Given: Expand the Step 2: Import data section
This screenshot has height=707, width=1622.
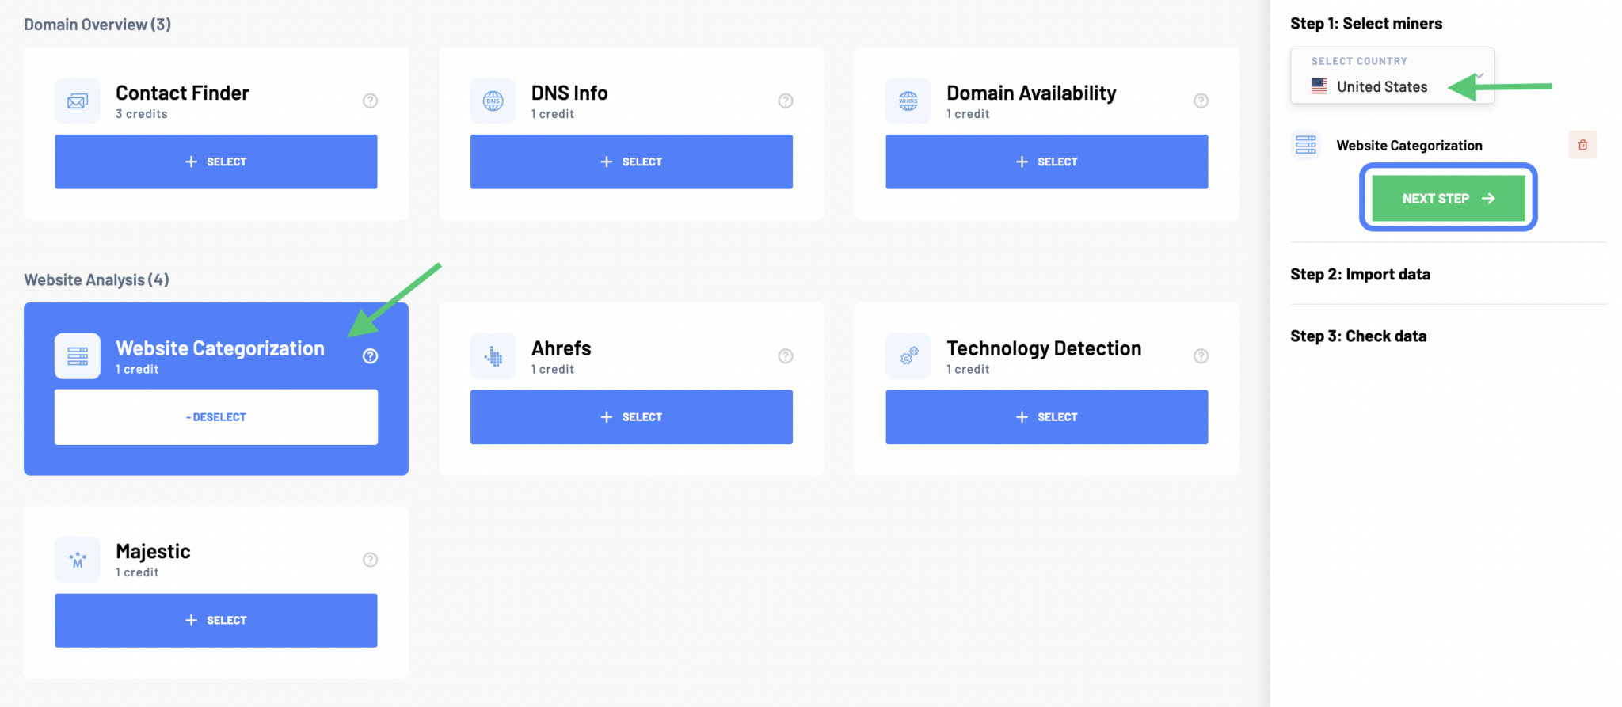Looking at the screenshot, I should [x=1360, y=274].
